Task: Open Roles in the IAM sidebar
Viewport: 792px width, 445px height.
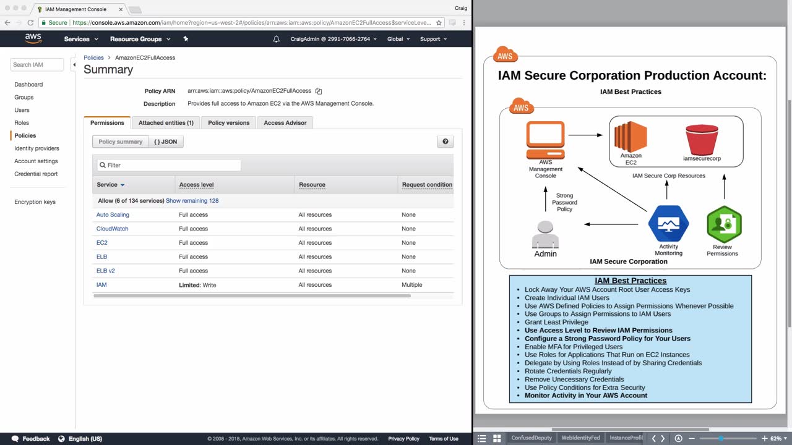Action: coord(22,122)
